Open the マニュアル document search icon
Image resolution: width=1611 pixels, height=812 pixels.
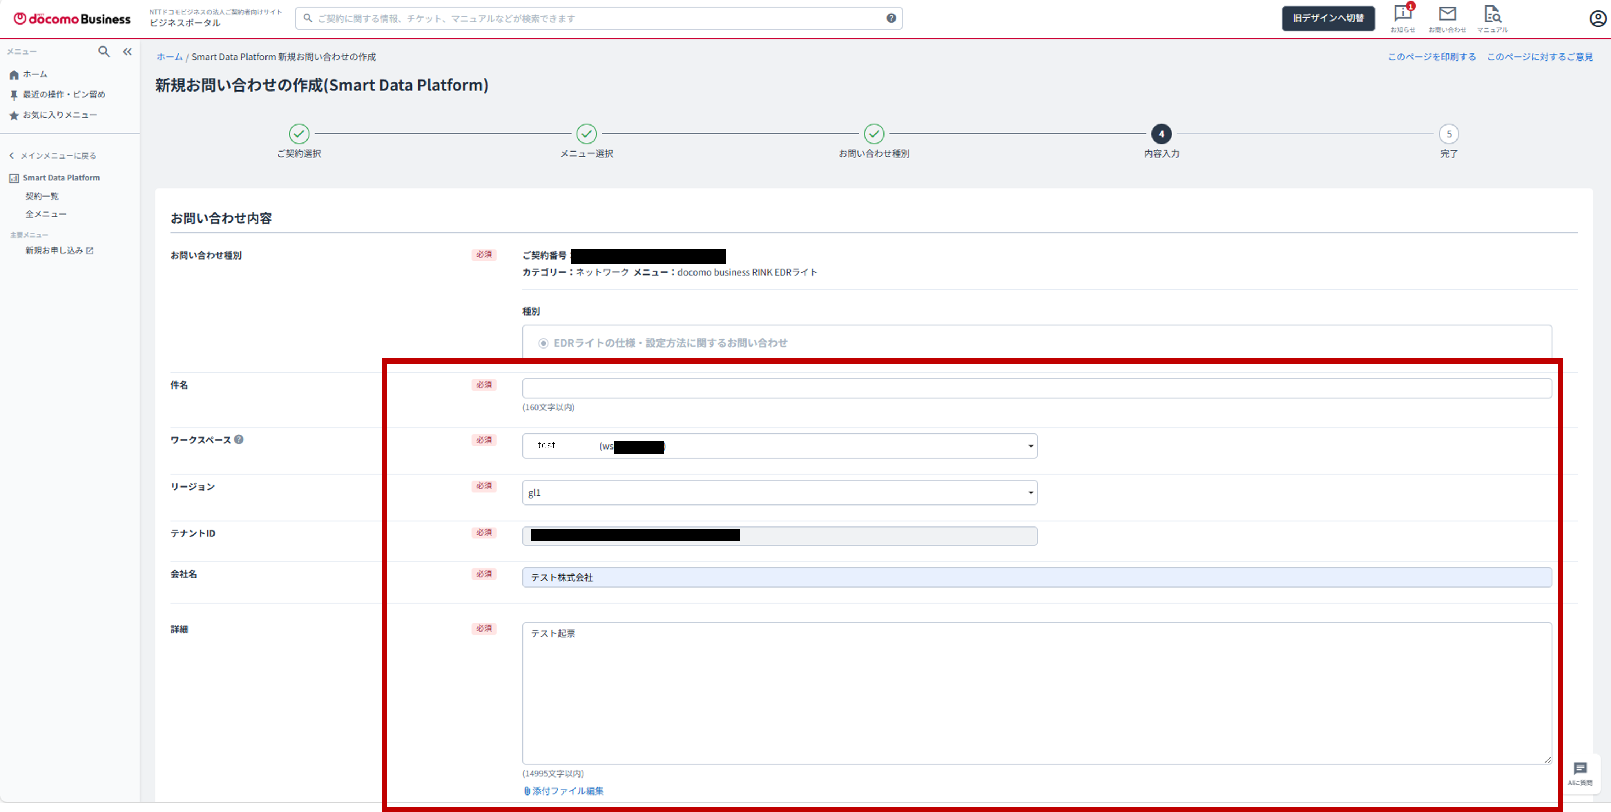tap(1492, 14)
